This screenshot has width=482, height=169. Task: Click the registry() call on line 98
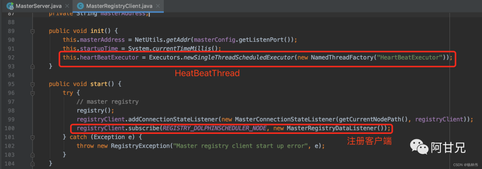96,111
